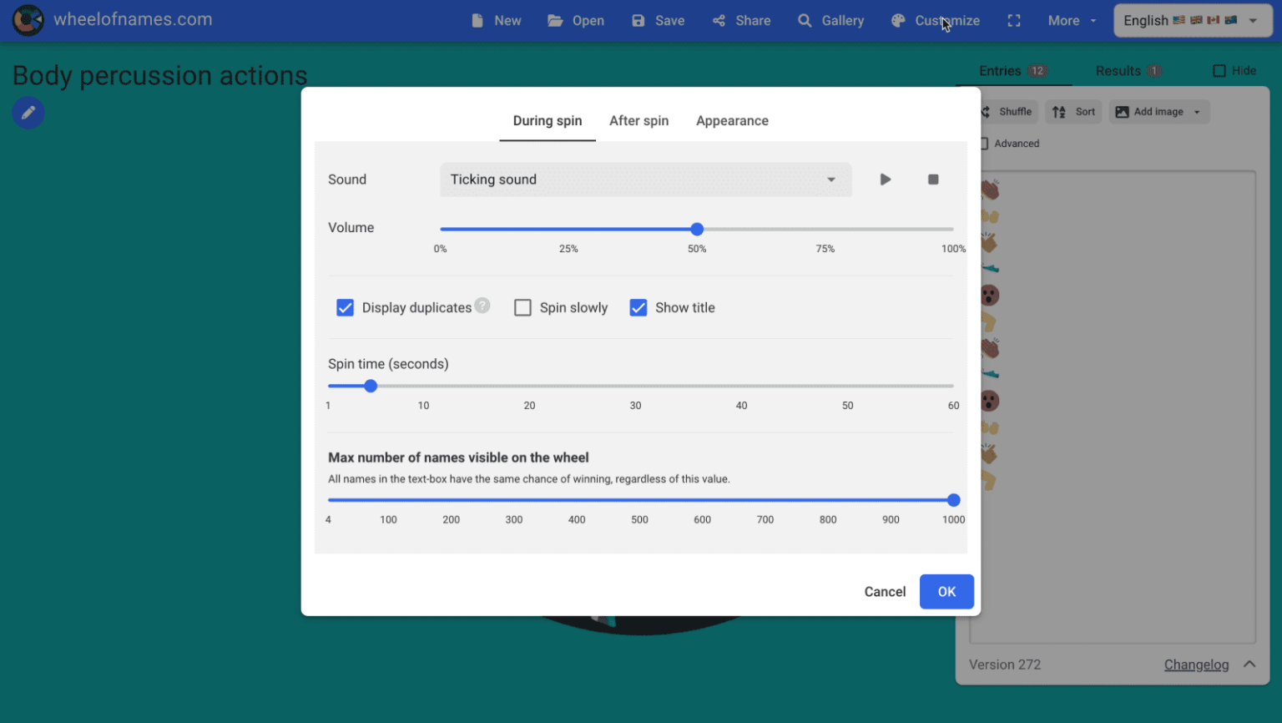The width and height of the screenshot is (1282, 723).
Task: Play the ticking sound preview
Action: point(885,179)
